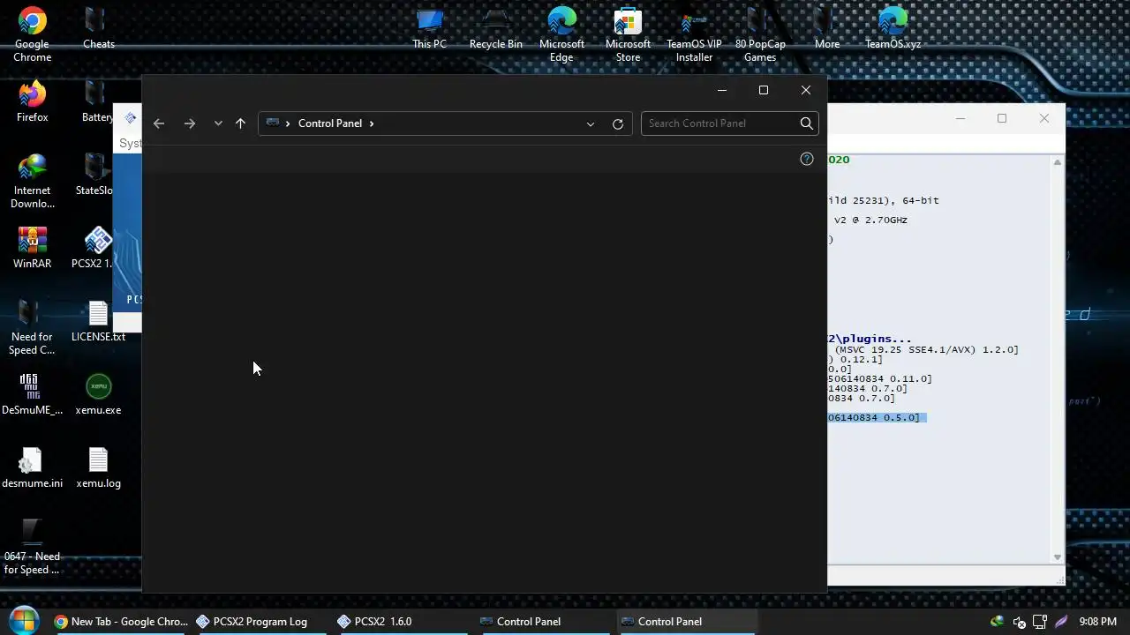Launch Firefox from the desktop
Viewport: 1130px width, 635px height.
coord(32,101)
